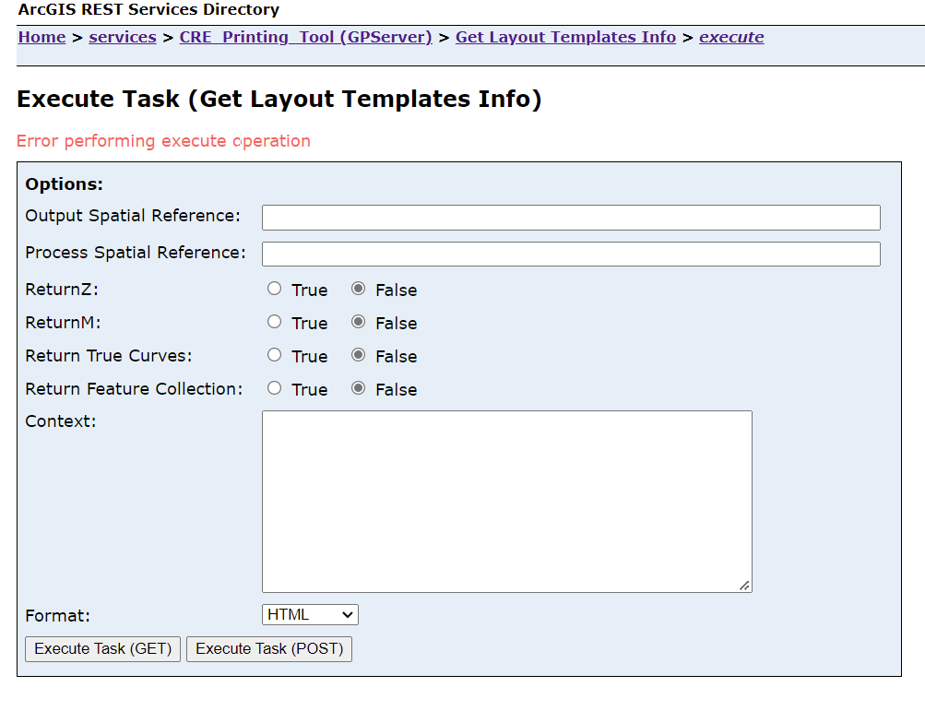
Task: Select True for Return Feature Collection
Action: 274,388
